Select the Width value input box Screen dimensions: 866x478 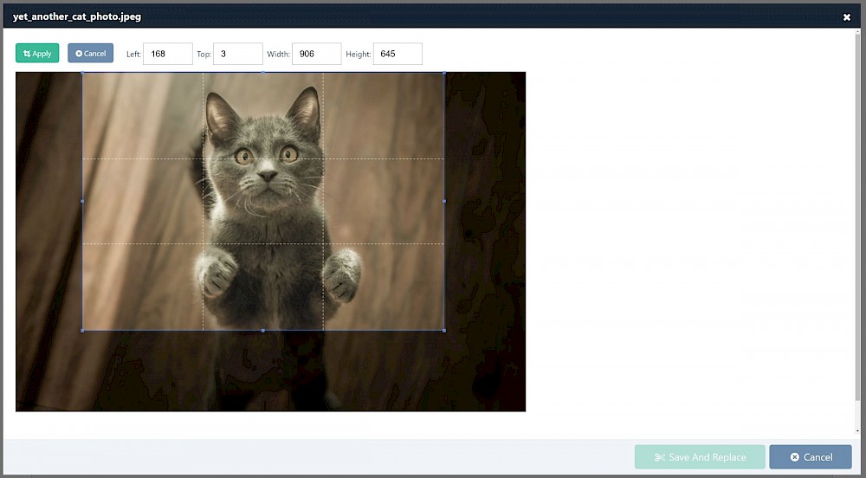pos(316,54)
